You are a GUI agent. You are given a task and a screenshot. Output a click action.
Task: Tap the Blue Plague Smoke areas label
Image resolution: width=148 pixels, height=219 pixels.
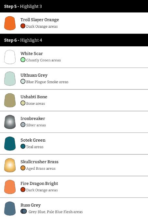click(x=47, y=82)
